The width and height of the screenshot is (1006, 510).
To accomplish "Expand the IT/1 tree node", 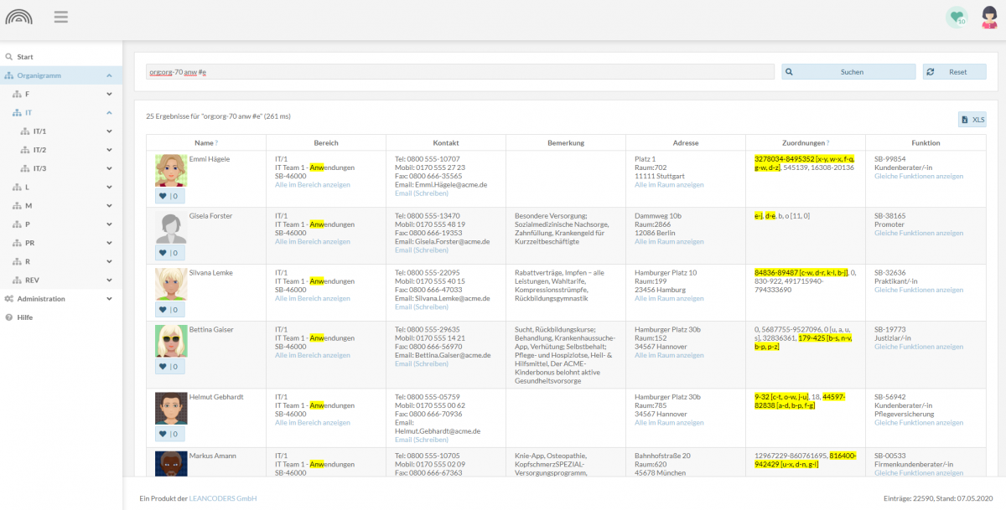I will pyautogui.click(x=109, y=131).
